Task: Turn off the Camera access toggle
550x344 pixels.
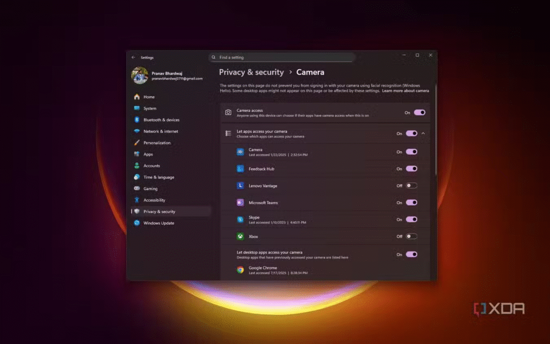Action: pos(419,112)
